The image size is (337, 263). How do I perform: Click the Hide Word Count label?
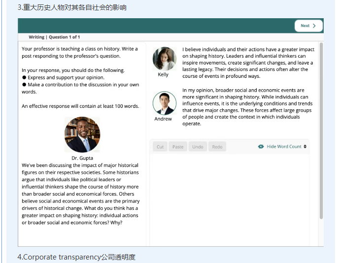284,147
